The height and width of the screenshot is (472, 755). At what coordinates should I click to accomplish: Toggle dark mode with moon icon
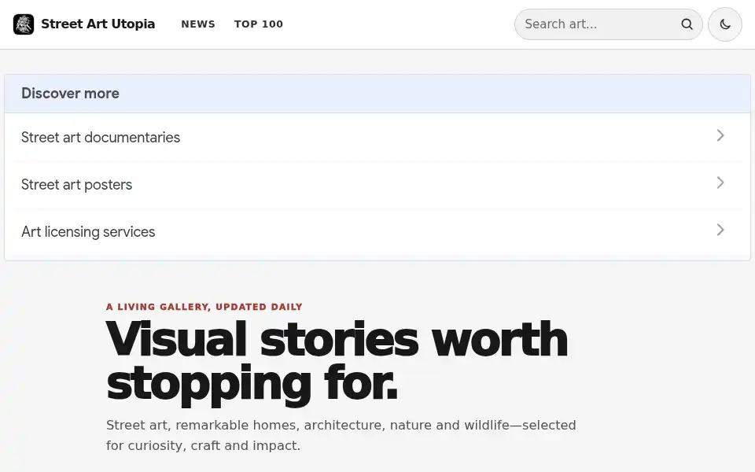tap(724, 24)
